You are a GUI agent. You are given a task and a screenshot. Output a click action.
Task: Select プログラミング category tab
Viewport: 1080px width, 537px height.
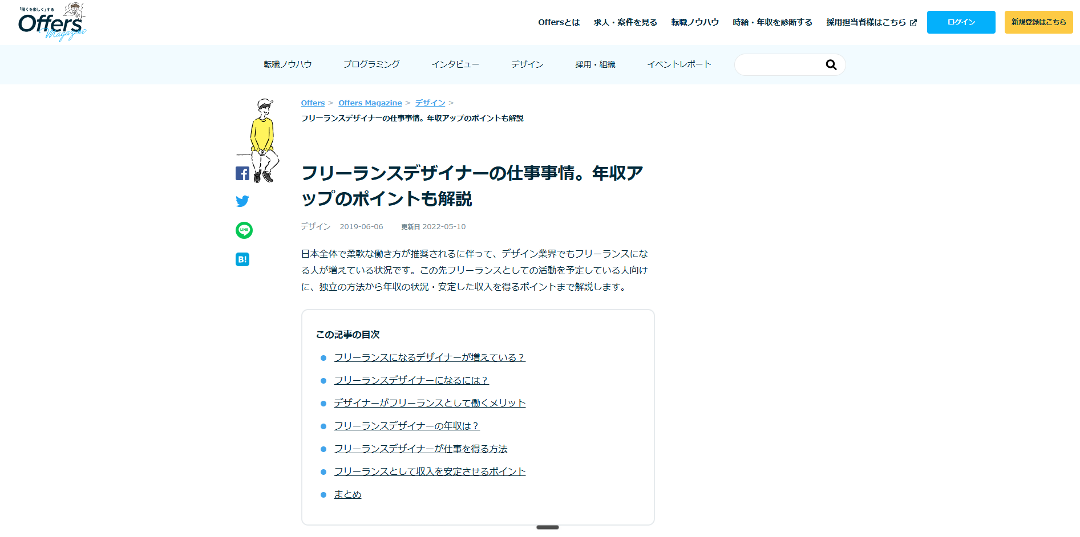[371, 64]
